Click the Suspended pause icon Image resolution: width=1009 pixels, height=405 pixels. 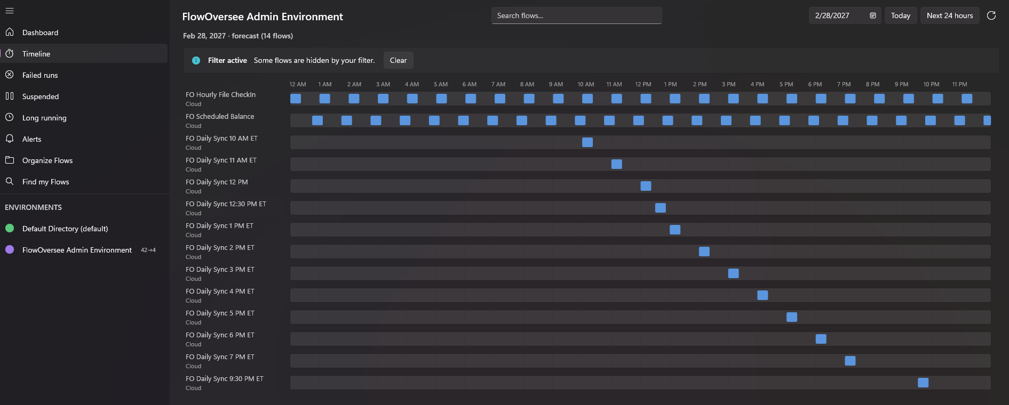coord(10,96)
